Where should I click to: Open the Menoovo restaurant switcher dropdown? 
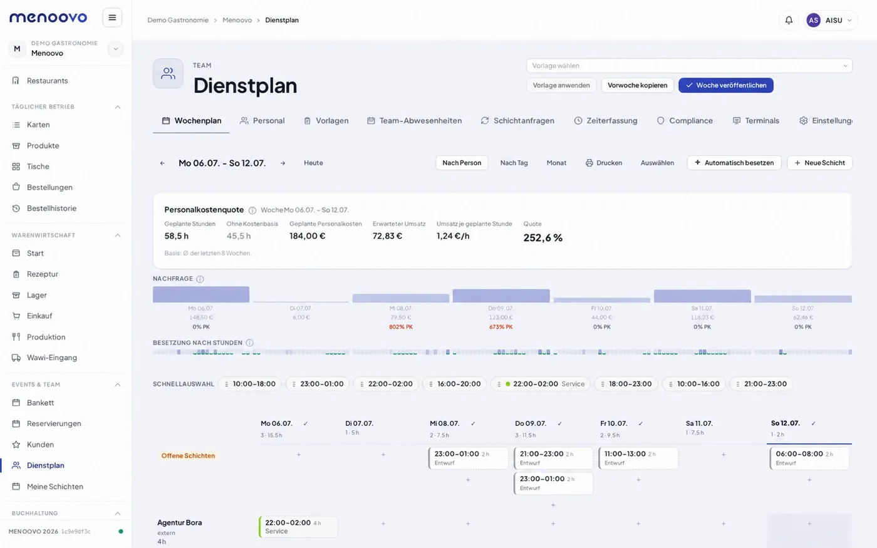pyautogui.click(x=115, y=49)
